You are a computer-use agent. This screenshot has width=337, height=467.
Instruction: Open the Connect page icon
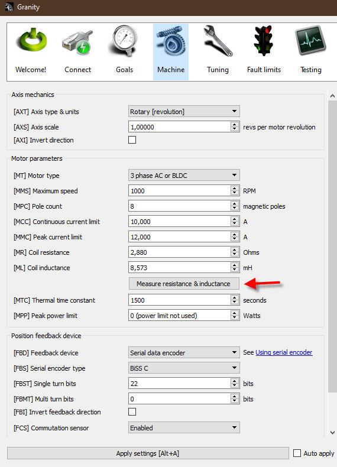pos(77,43)
